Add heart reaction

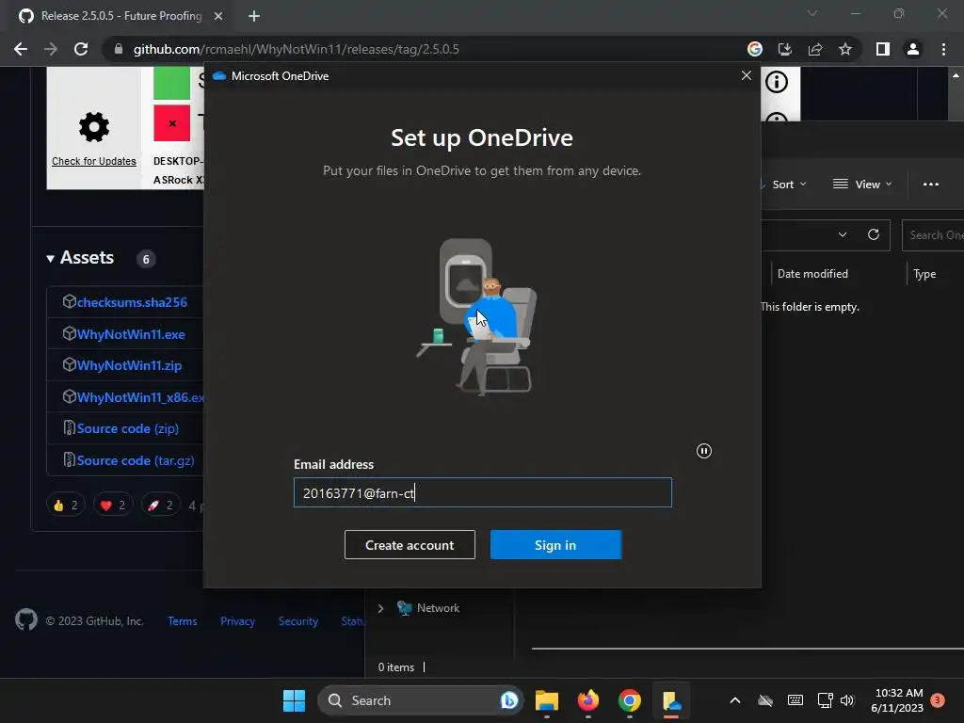113,506
